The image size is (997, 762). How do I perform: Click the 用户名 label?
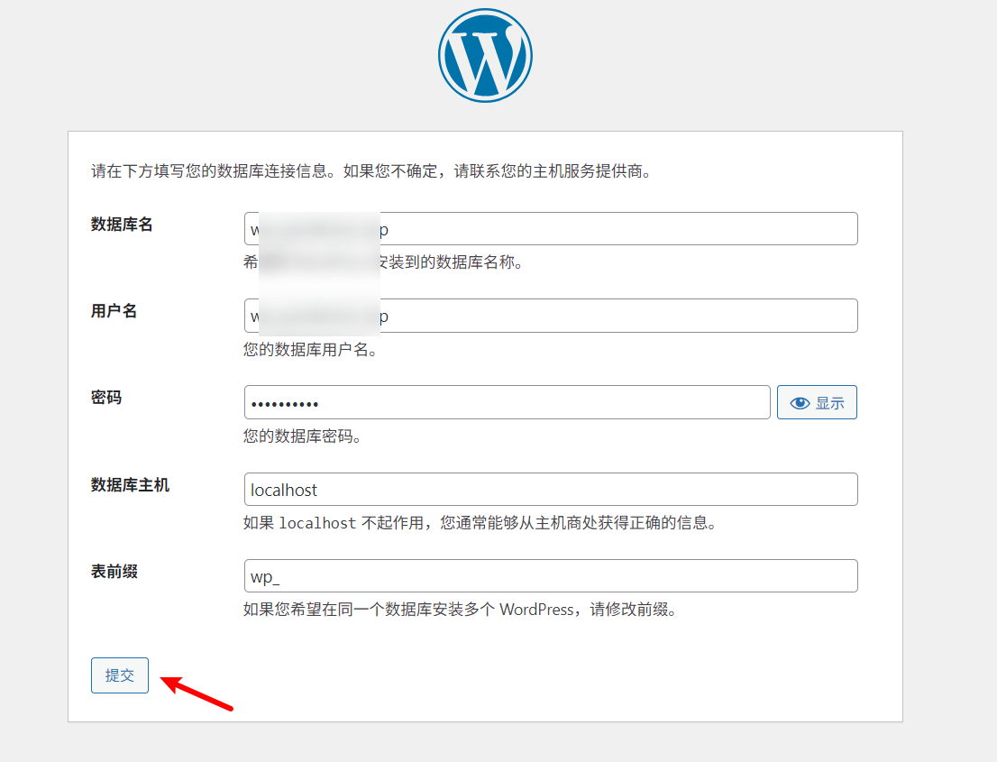(x=114, y=311)
